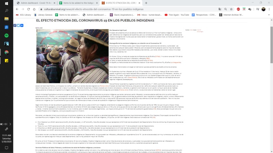Image resolution: width=273 pixels, height=153 pixels.
Task: Open the red shield extension icon
Action: (244, 9)
